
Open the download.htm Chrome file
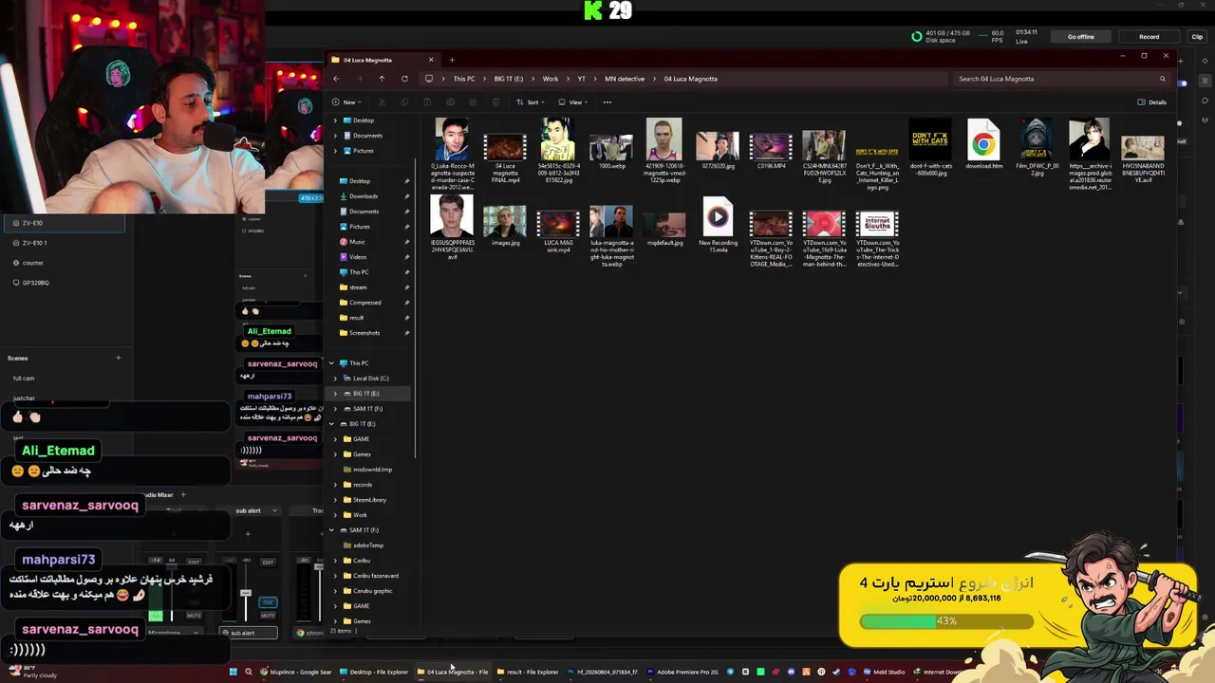pos(983,144)
